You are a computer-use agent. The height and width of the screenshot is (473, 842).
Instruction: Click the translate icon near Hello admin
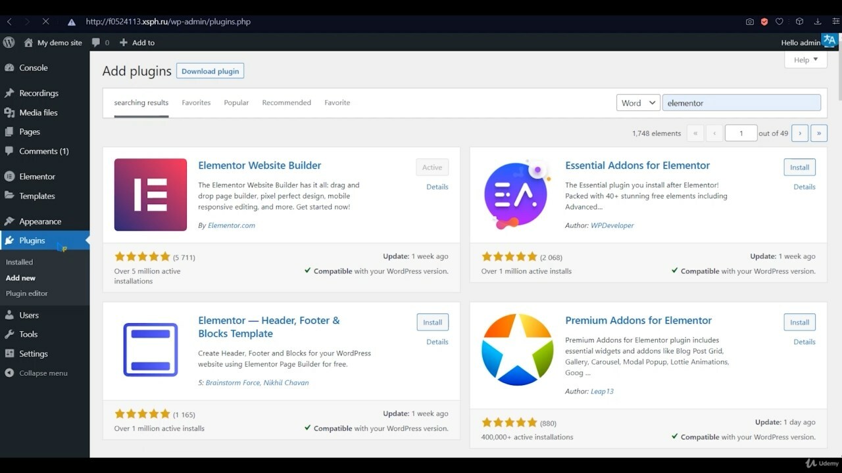click(x=830, y=41)
